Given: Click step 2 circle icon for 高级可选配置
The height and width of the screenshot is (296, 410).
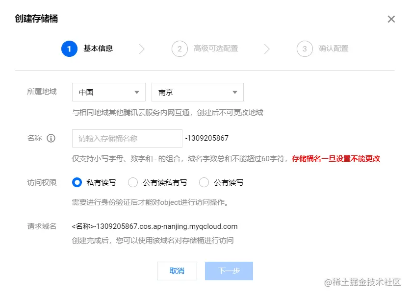Looking at the screenshot, I should [x=179, y=49].
